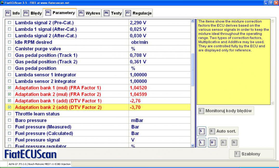Click the DTV Factor 1 value -2,76
Screen dimensions: 279x168
click(x=135, y=101)
